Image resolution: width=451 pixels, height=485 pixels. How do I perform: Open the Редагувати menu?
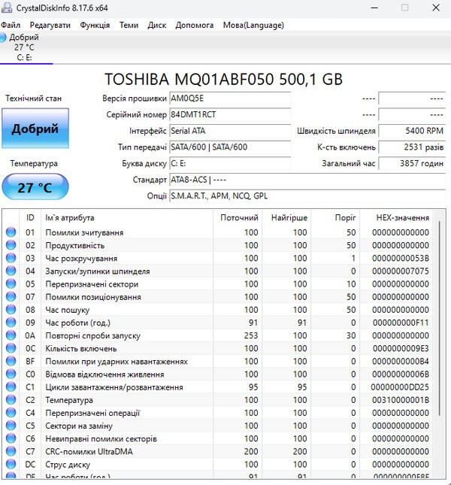[x=50, y=25]
